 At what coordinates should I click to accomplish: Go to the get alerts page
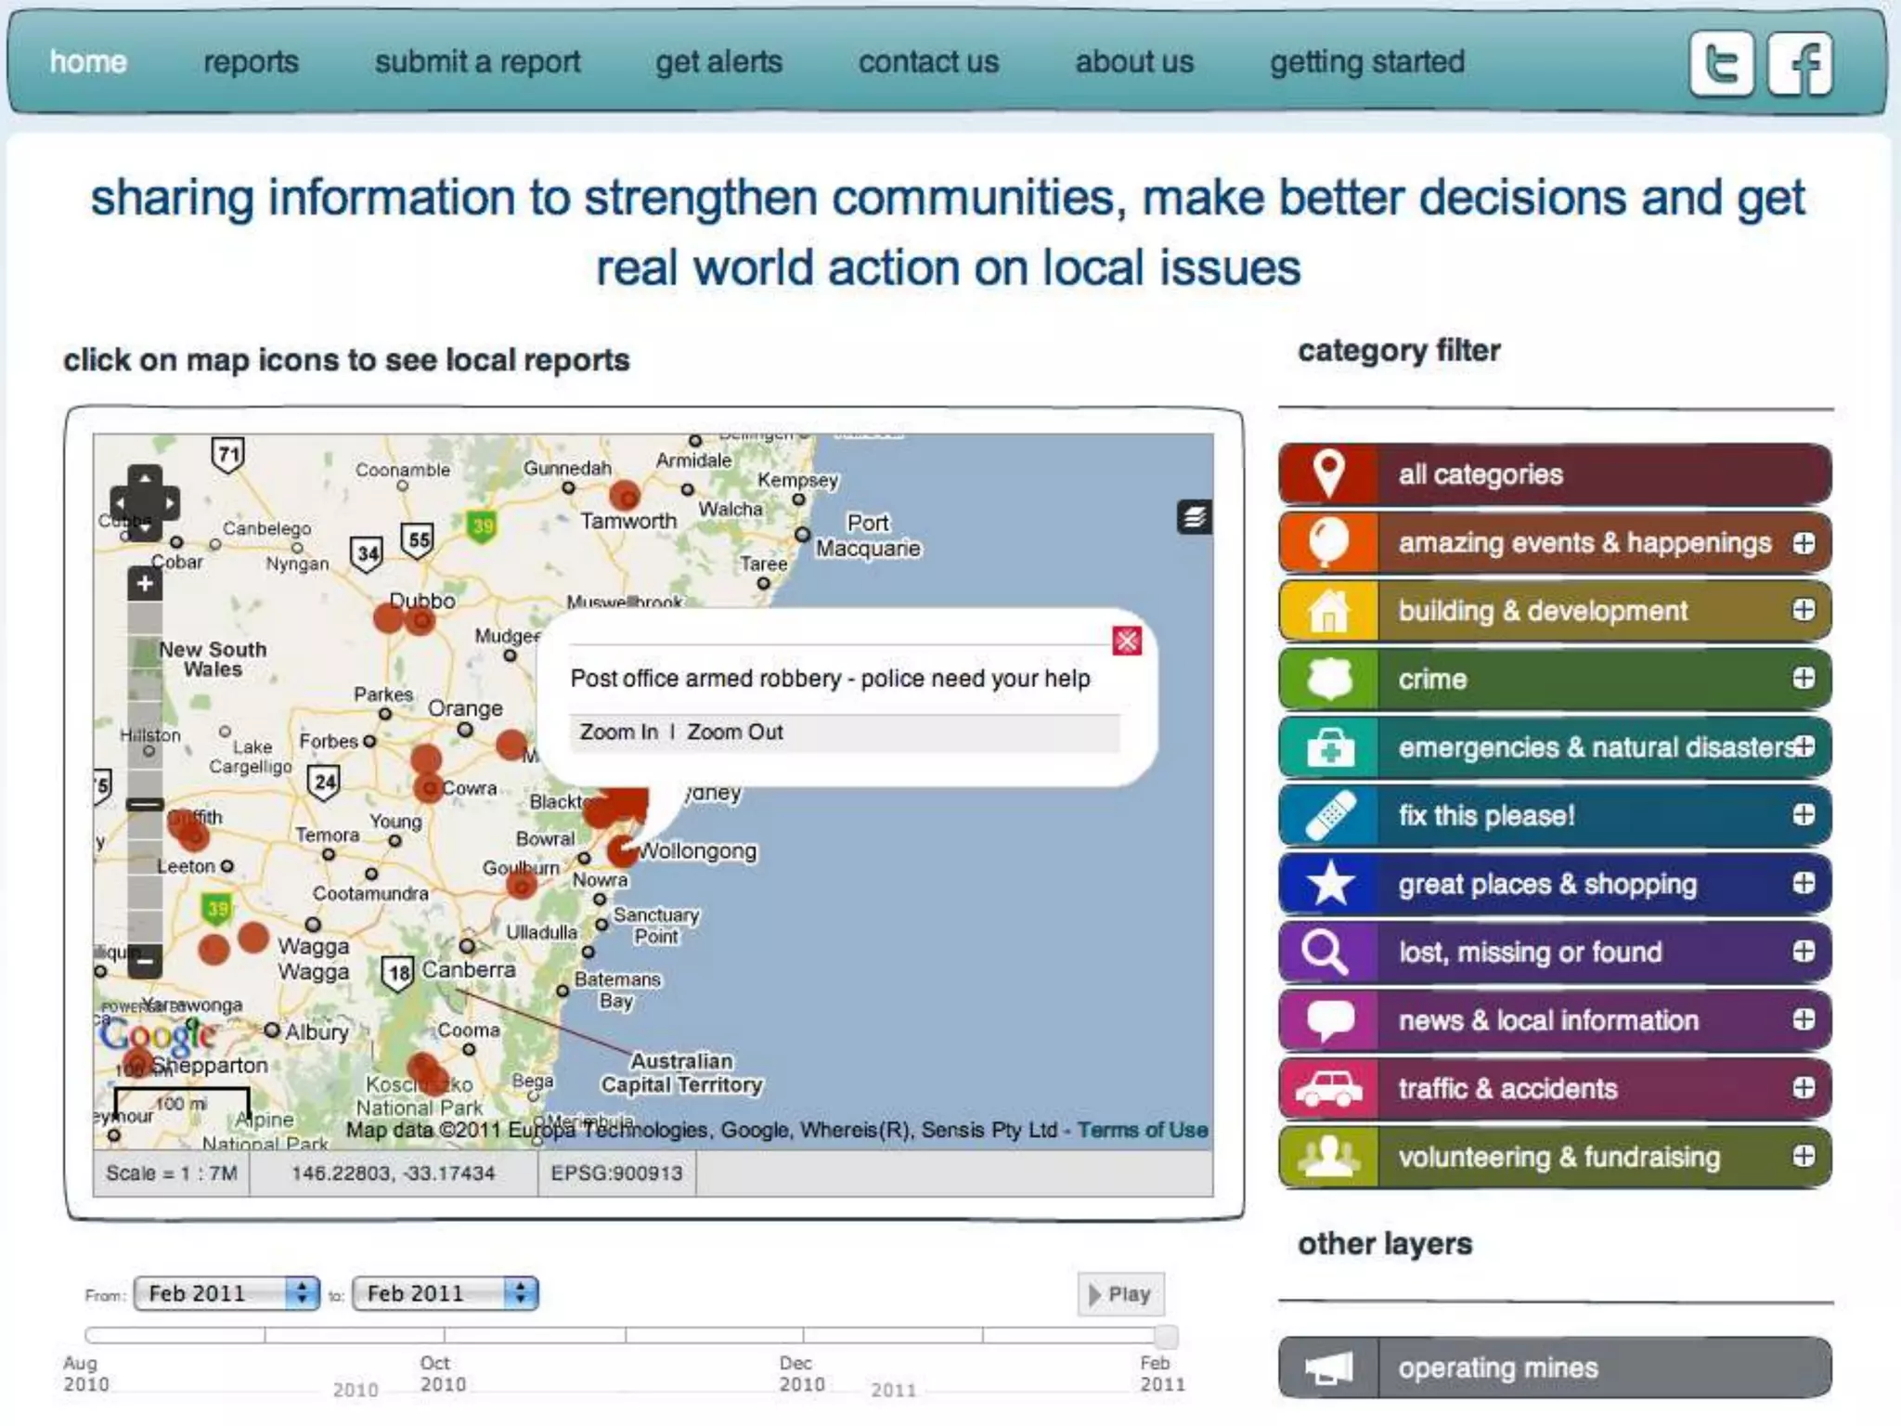718,62
